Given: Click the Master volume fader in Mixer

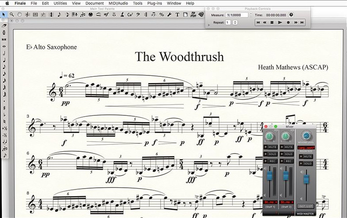Looking at the screenshot, I should tap(306, 179).
